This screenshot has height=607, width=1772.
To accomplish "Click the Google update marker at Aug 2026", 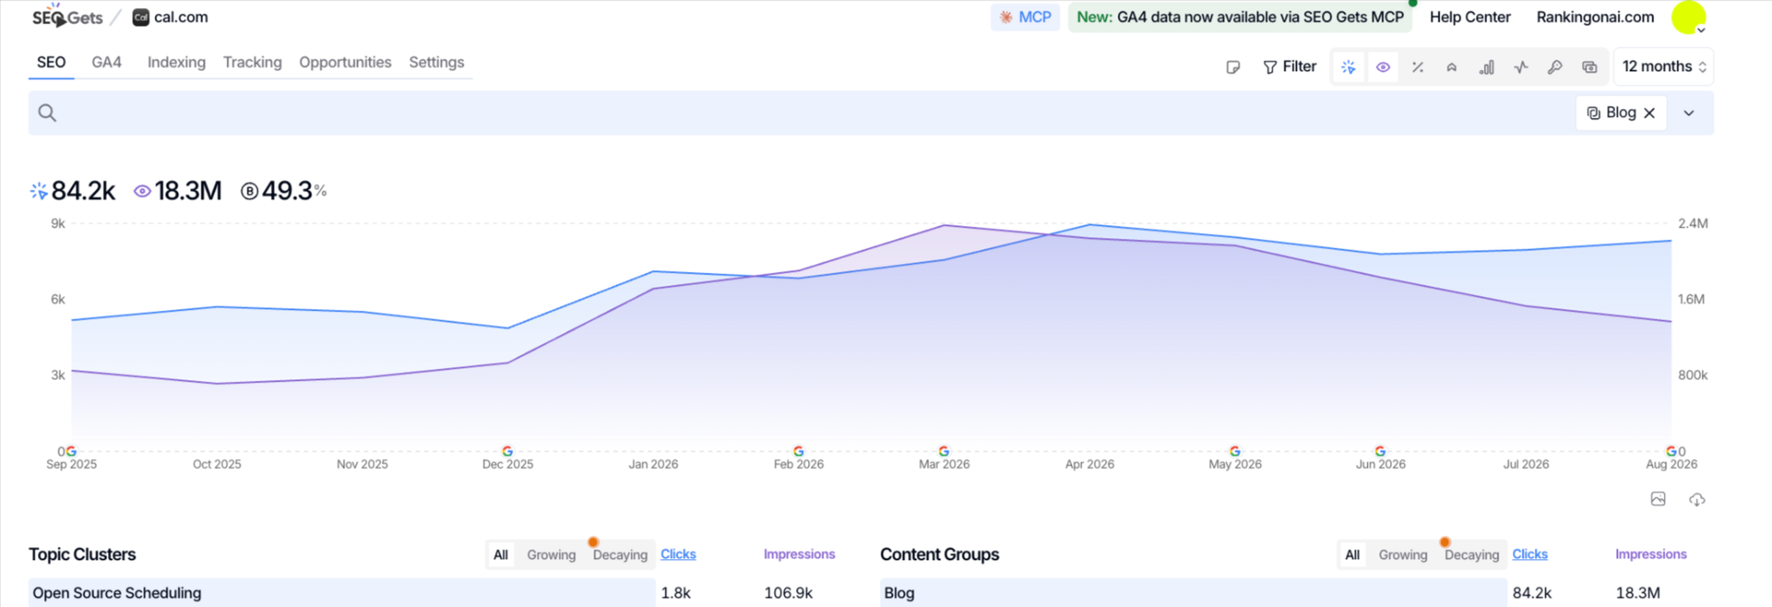I will (x=1671, y=451).
